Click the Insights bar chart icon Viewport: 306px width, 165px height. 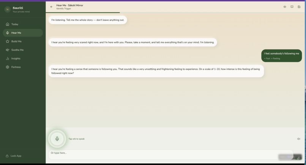pos(8,58)
